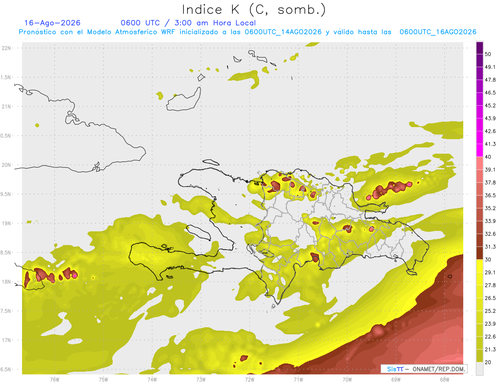Viewport: 499px width, 385px height.
Task: Click the dark purple swatch above 50 on color bar
Action: click(479, 47)
